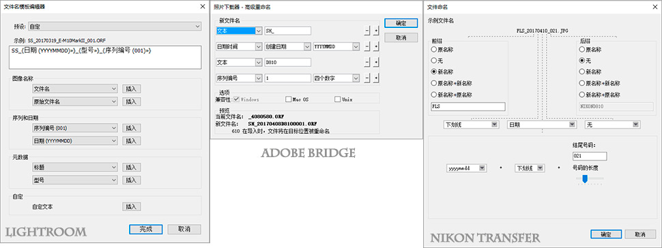Image resolution: width=662 pixels, height=248 pixels.
Task: Open the 四个数字 digits dropdown
Action: (336, 78)
